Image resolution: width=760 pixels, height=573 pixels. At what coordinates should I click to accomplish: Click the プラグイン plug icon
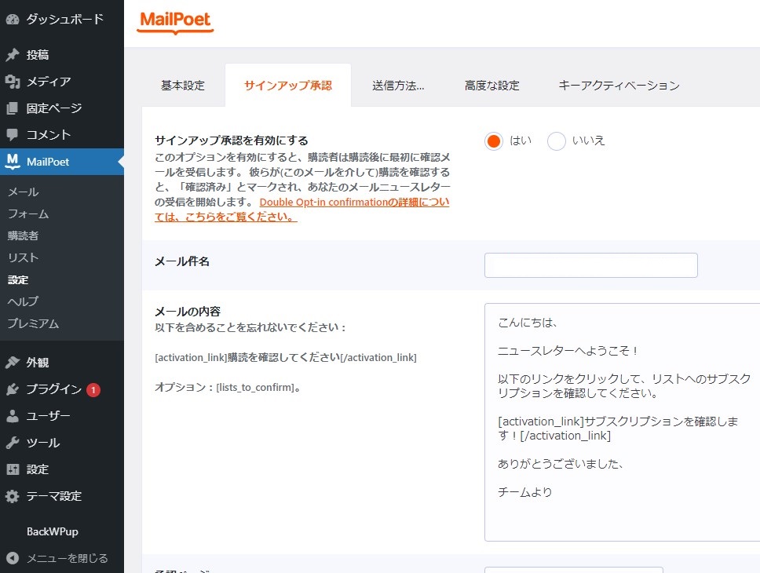(x=13, y=389)
